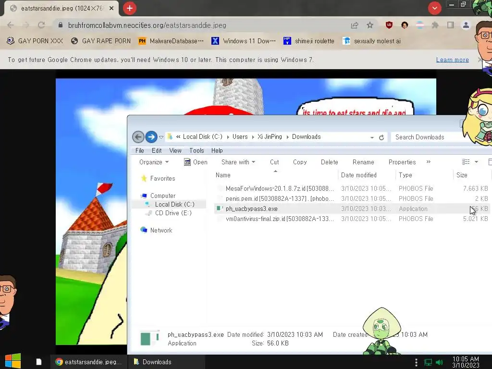The height and width of the screenshot is (369, 492).
Task: Select the vm0antivirus-final.zip PHOBOS file
Action: [x=351, y=219]
